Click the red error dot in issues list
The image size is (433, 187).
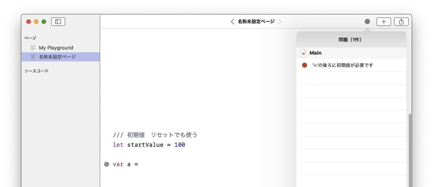[304, 65]
